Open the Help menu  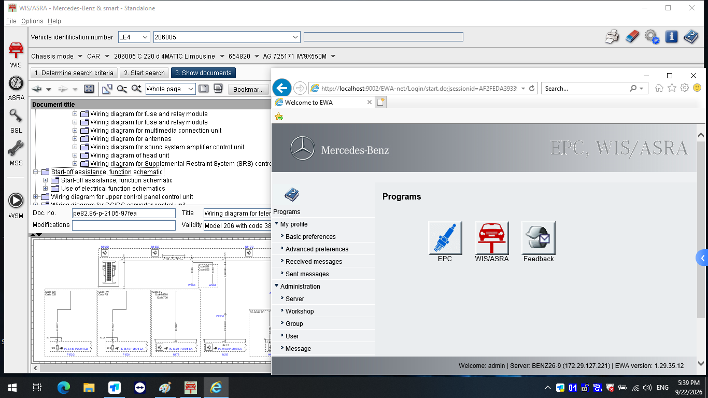coord(54,21)
